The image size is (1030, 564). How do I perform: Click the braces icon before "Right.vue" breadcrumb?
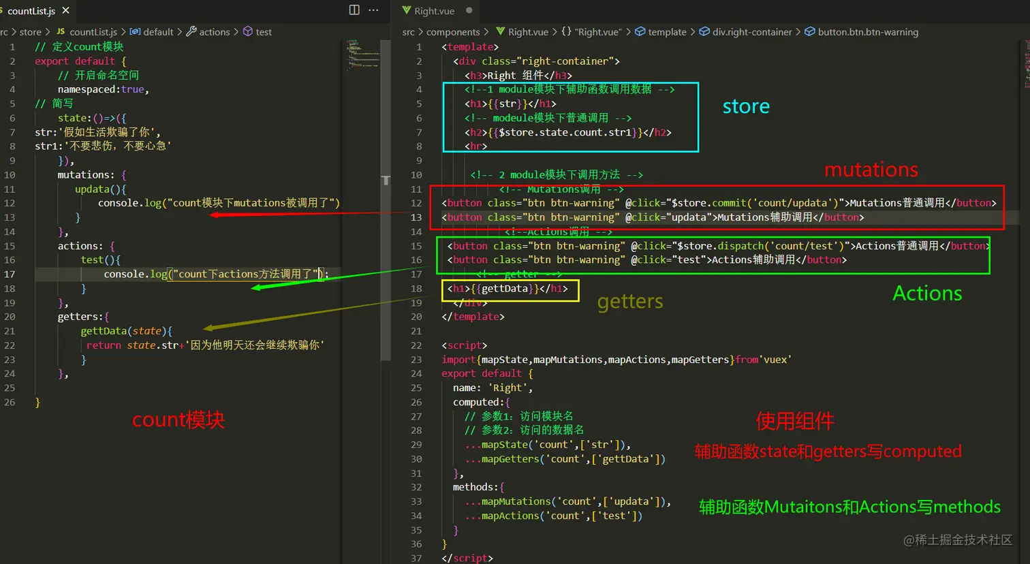(566, 31)
